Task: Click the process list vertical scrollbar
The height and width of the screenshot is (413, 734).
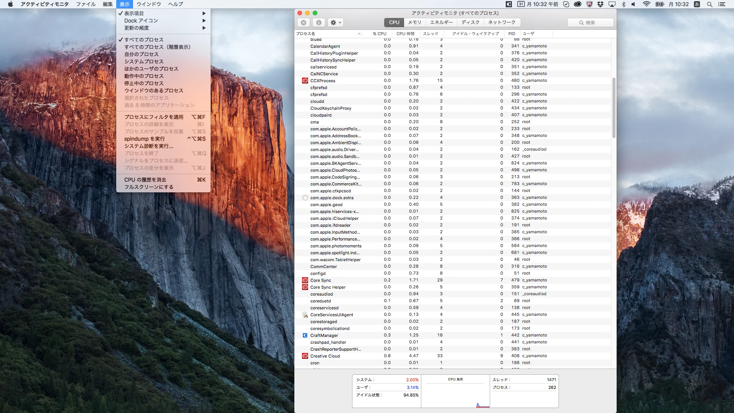Action: point(614,107)
